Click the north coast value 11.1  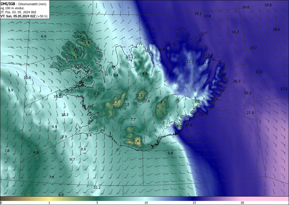[129, 57]
